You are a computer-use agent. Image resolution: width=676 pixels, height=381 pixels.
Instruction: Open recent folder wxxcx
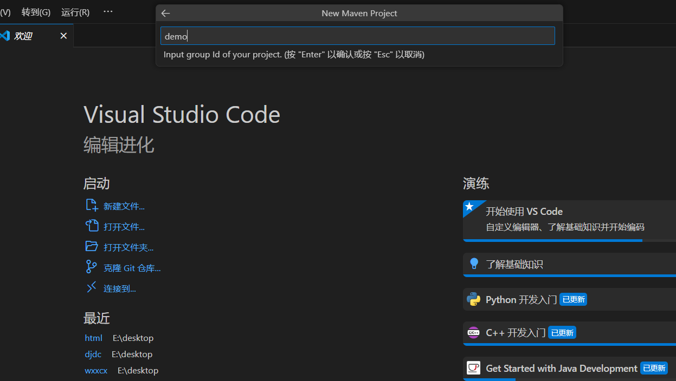96,370
